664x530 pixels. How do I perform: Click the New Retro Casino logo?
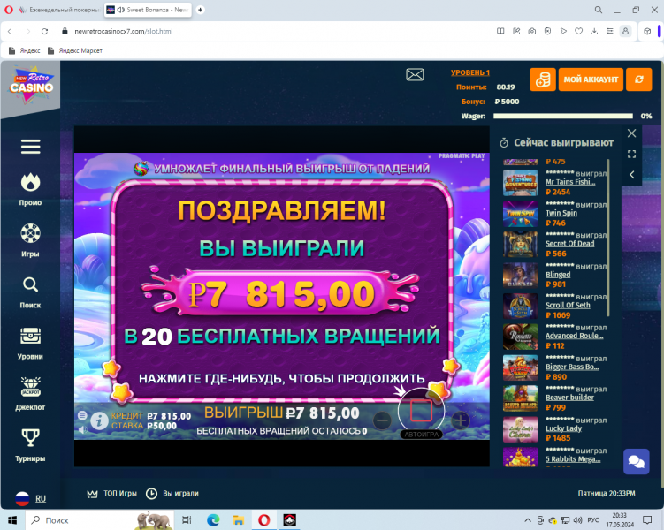tap(31, 84)
